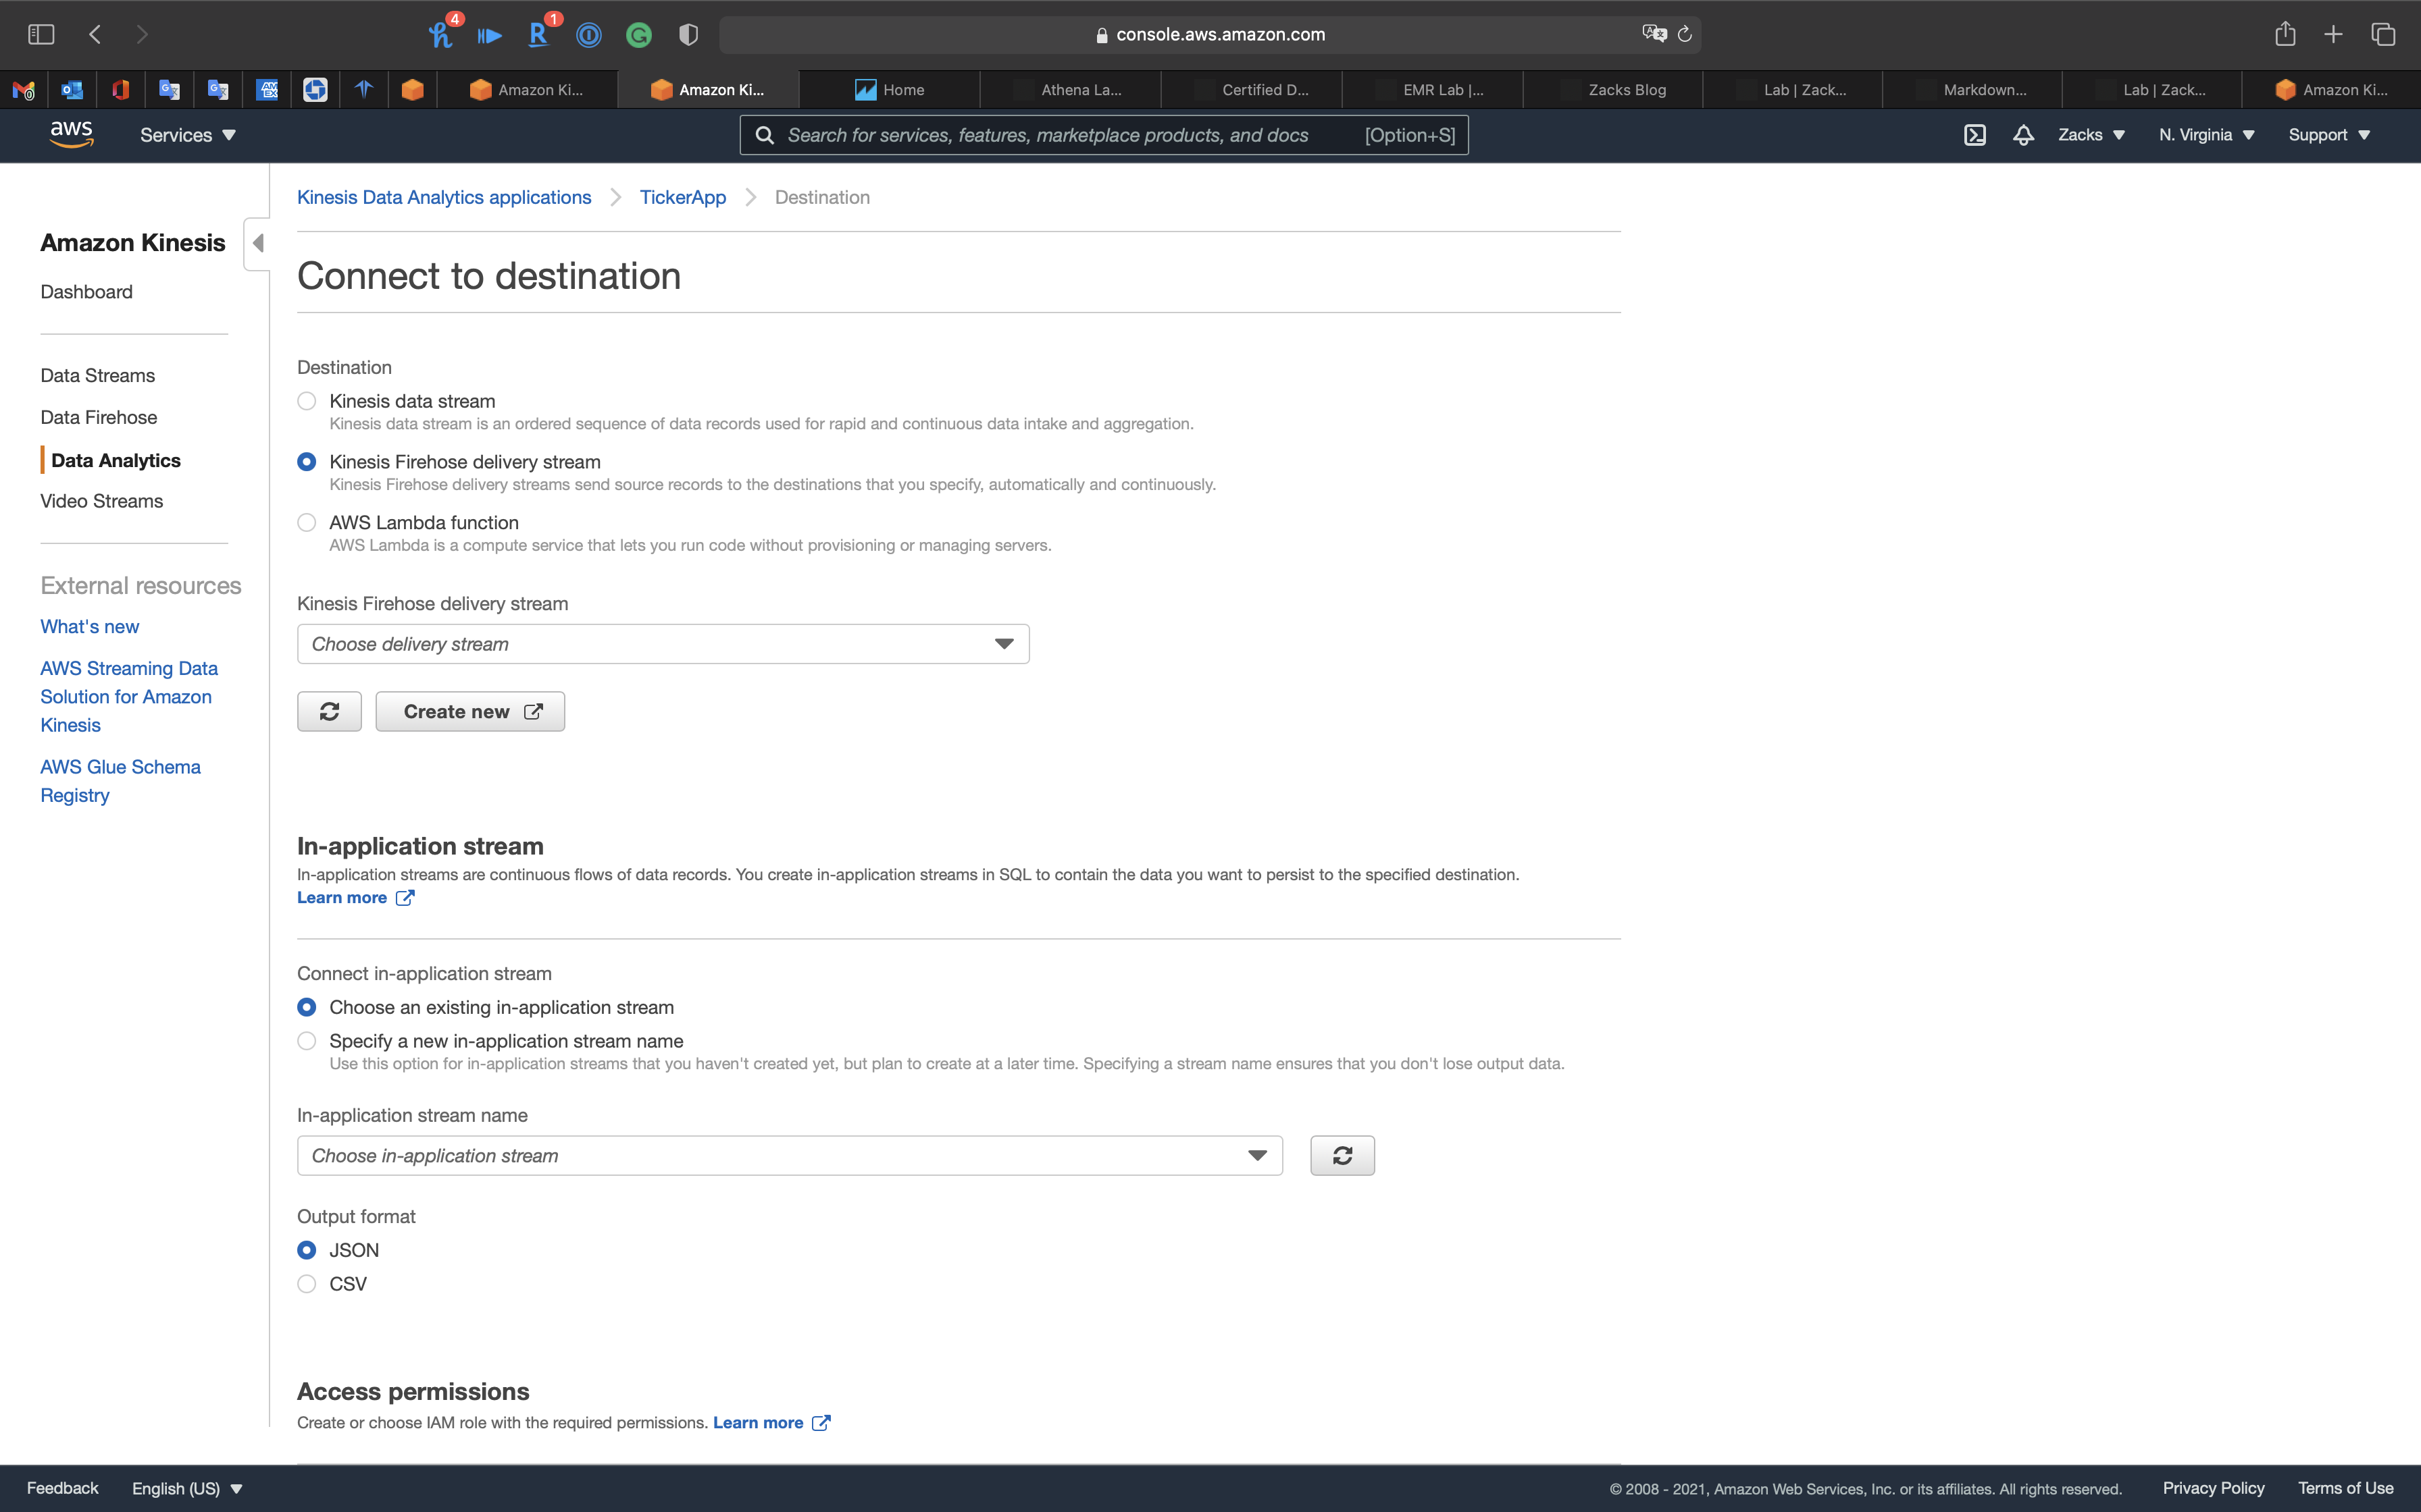Open the Choose delivery stream dropdown
The image size is (2421, 1512).
point(662,644)
